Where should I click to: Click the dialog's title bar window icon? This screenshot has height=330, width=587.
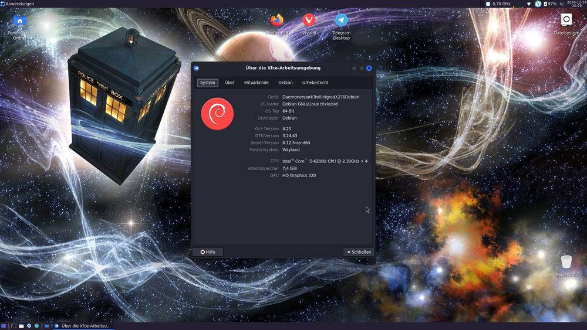point(196,68)
